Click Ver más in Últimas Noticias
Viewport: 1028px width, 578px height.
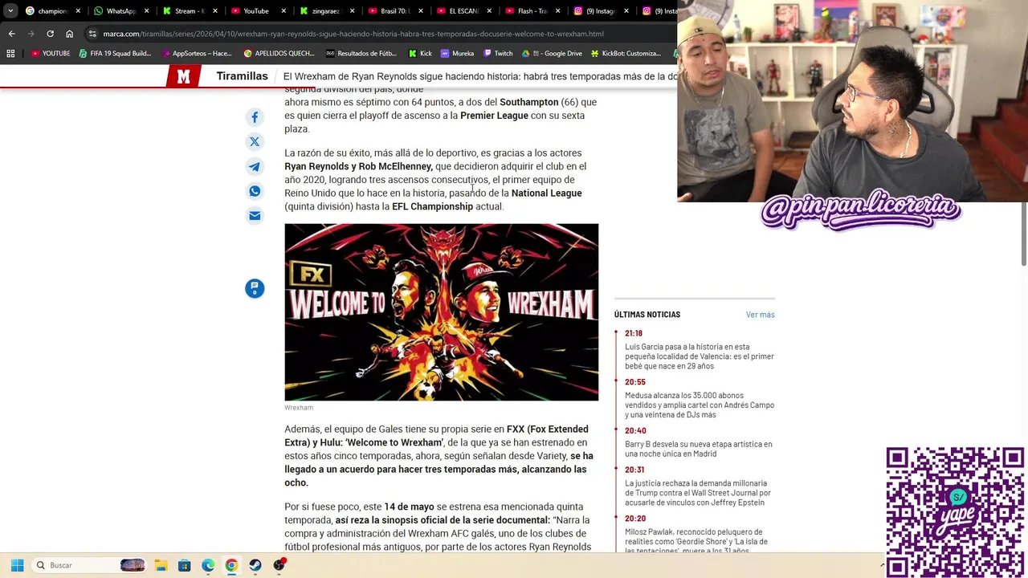[760, 315]
